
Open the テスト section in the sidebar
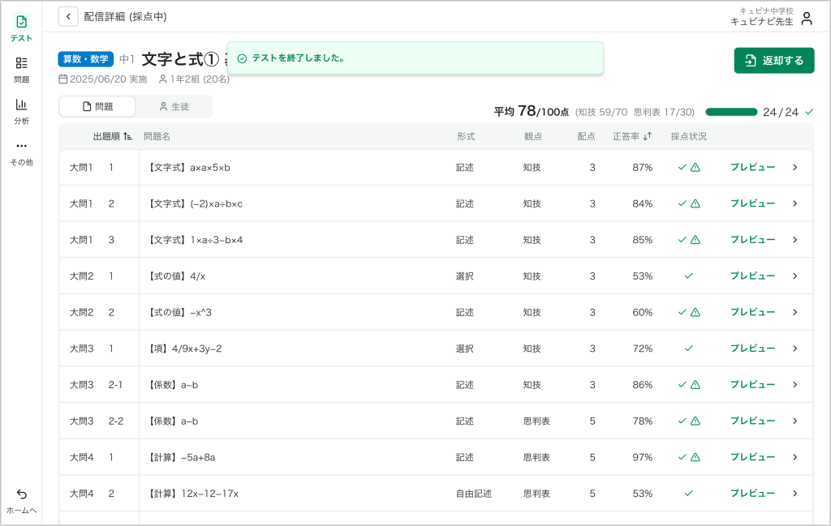(x=21, y=28)
